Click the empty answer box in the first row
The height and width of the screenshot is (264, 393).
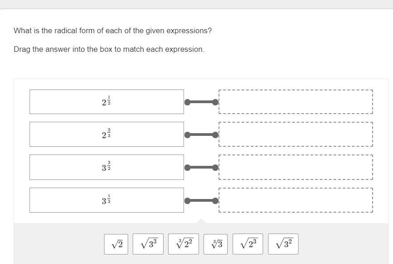point(296,102)
